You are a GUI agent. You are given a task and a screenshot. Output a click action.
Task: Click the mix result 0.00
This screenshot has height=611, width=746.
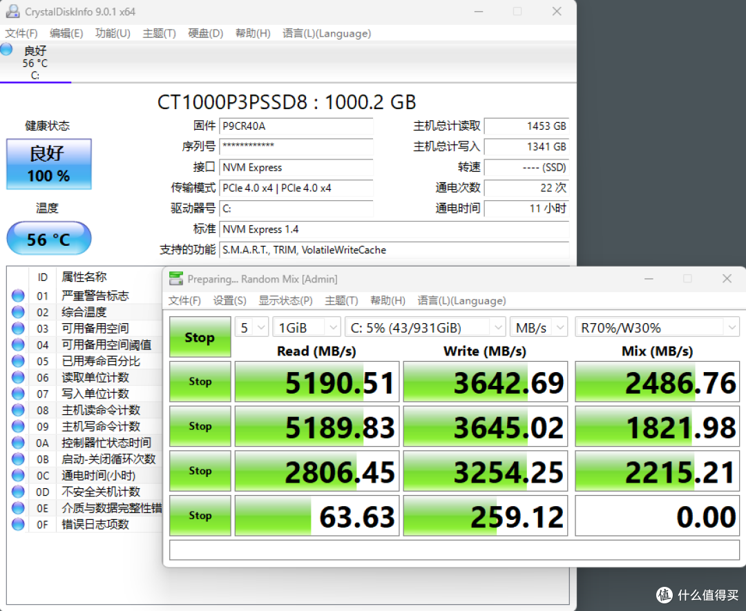657,516
